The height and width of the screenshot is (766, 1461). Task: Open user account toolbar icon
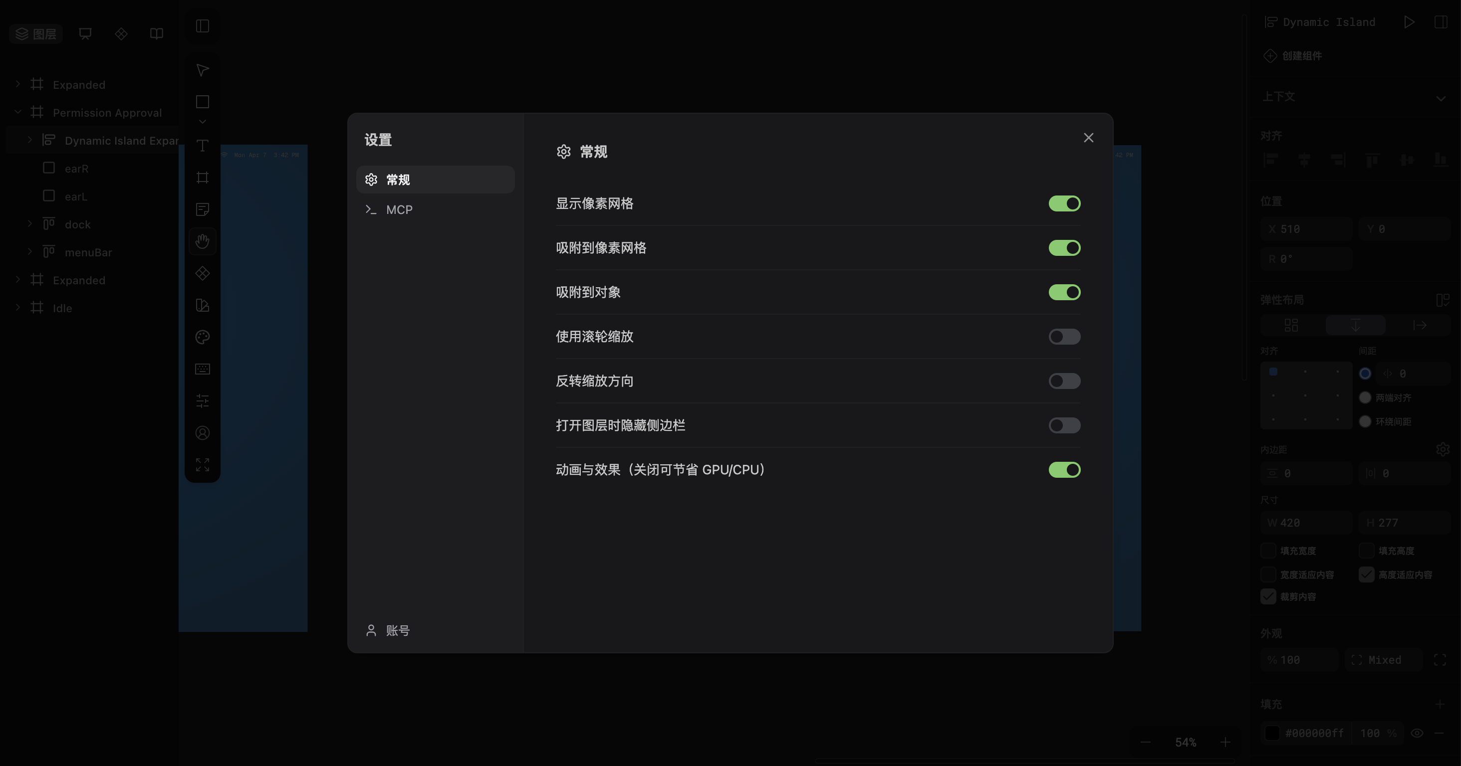203,433
